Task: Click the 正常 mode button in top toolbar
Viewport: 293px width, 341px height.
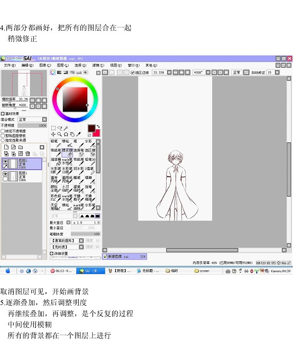Action: pyautogui.click(x=236, y=72)
